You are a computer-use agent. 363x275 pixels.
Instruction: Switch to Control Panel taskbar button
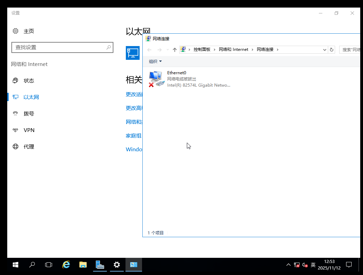pos(133,265)
